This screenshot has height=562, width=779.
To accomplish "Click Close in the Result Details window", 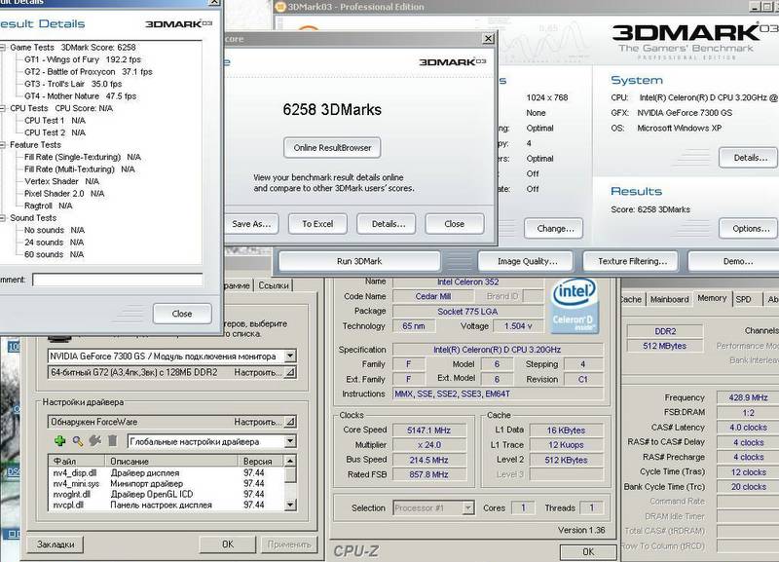I will point(182,314).
